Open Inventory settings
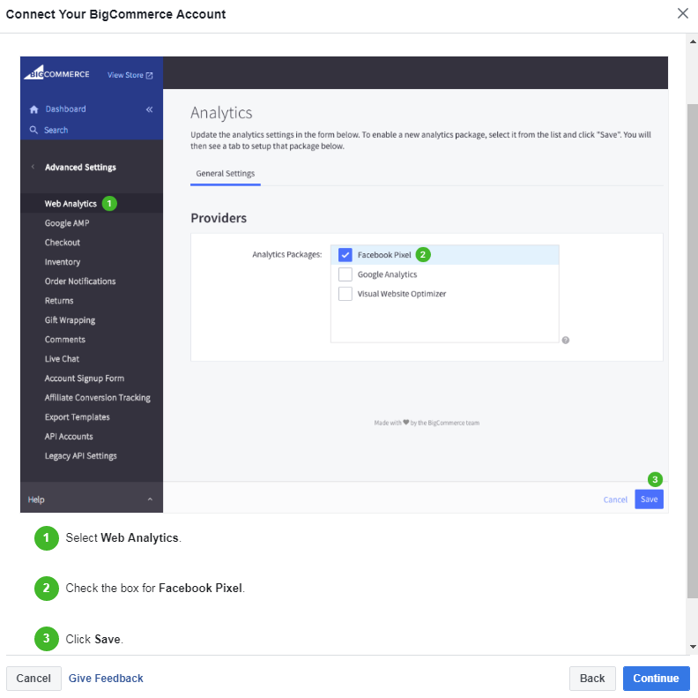This screenshot has width=698, height=698. [63, 262]
